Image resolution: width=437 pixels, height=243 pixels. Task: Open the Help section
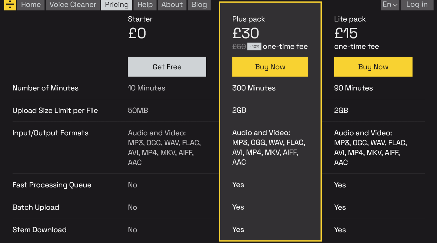145,5
